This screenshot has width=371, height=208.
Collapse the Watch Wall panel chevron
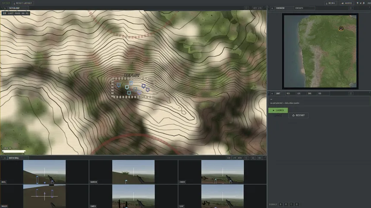tap(5, 158)
